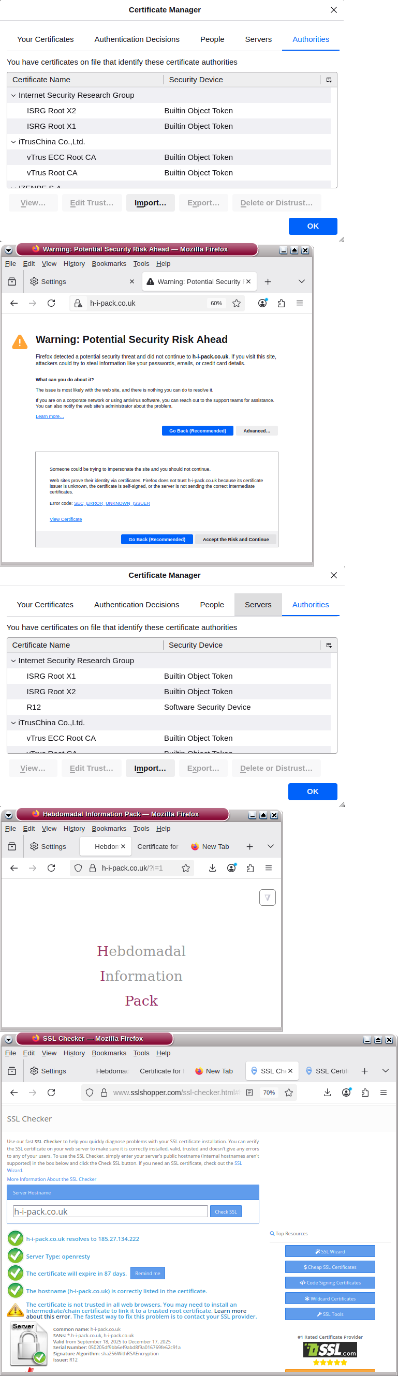
Task: Open hamburger menu in the Warning window
Action: [x=300, y=304]
